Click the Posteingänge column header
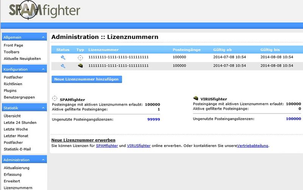This screenshot has height=190, width=303. click(187, 50)
